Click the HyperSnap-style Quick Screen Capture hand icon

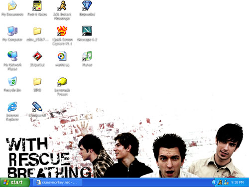click(x=62, y=31)
